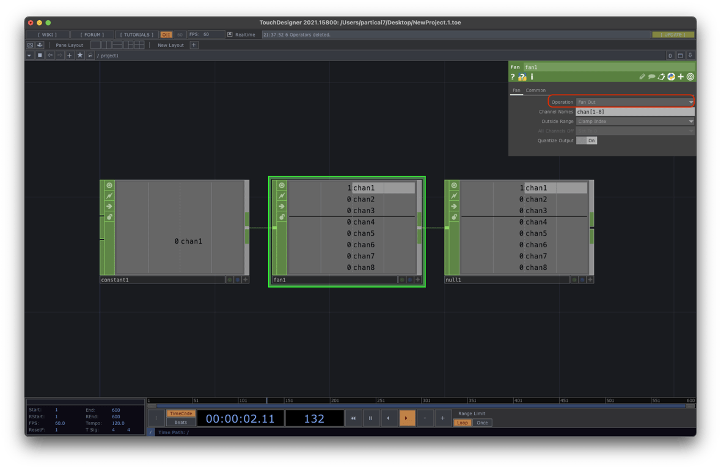Image resolution: width=721 pixels, height=469 pixels.
Task: Click the fan1 operator name field
Action: point(609,67)
